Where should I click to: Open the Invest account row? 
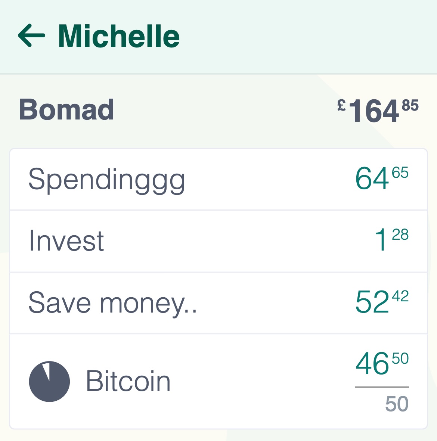[218, 241]
